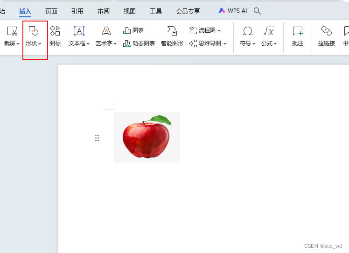Switch to the 引用 tab
The width and height of the screenshot is (349, 253).
point(77,11)
